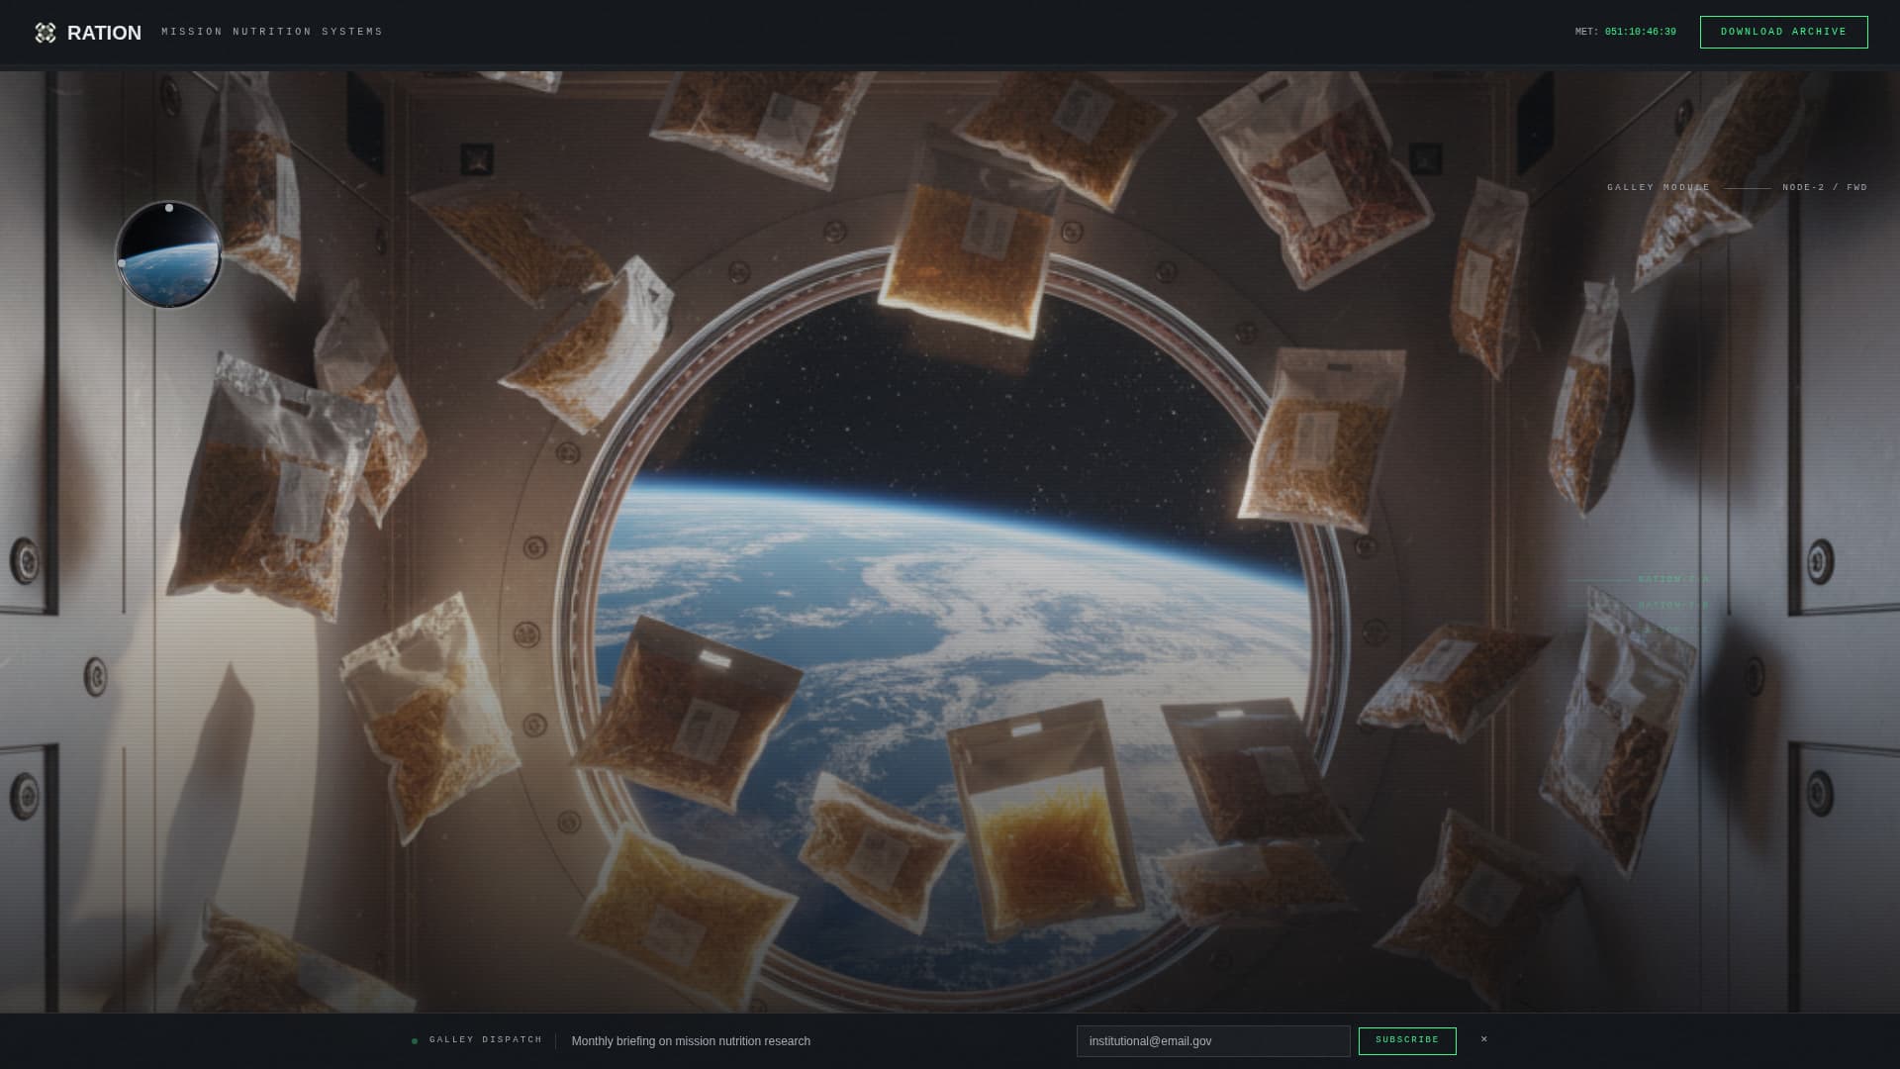Click the Download Archive button

click(x=1783, y=32)
